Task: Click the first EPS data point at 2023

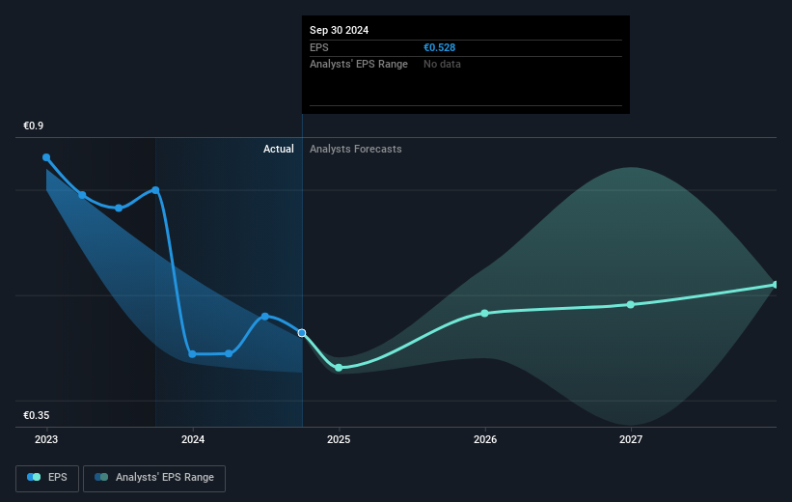Action: pos(46,157)
